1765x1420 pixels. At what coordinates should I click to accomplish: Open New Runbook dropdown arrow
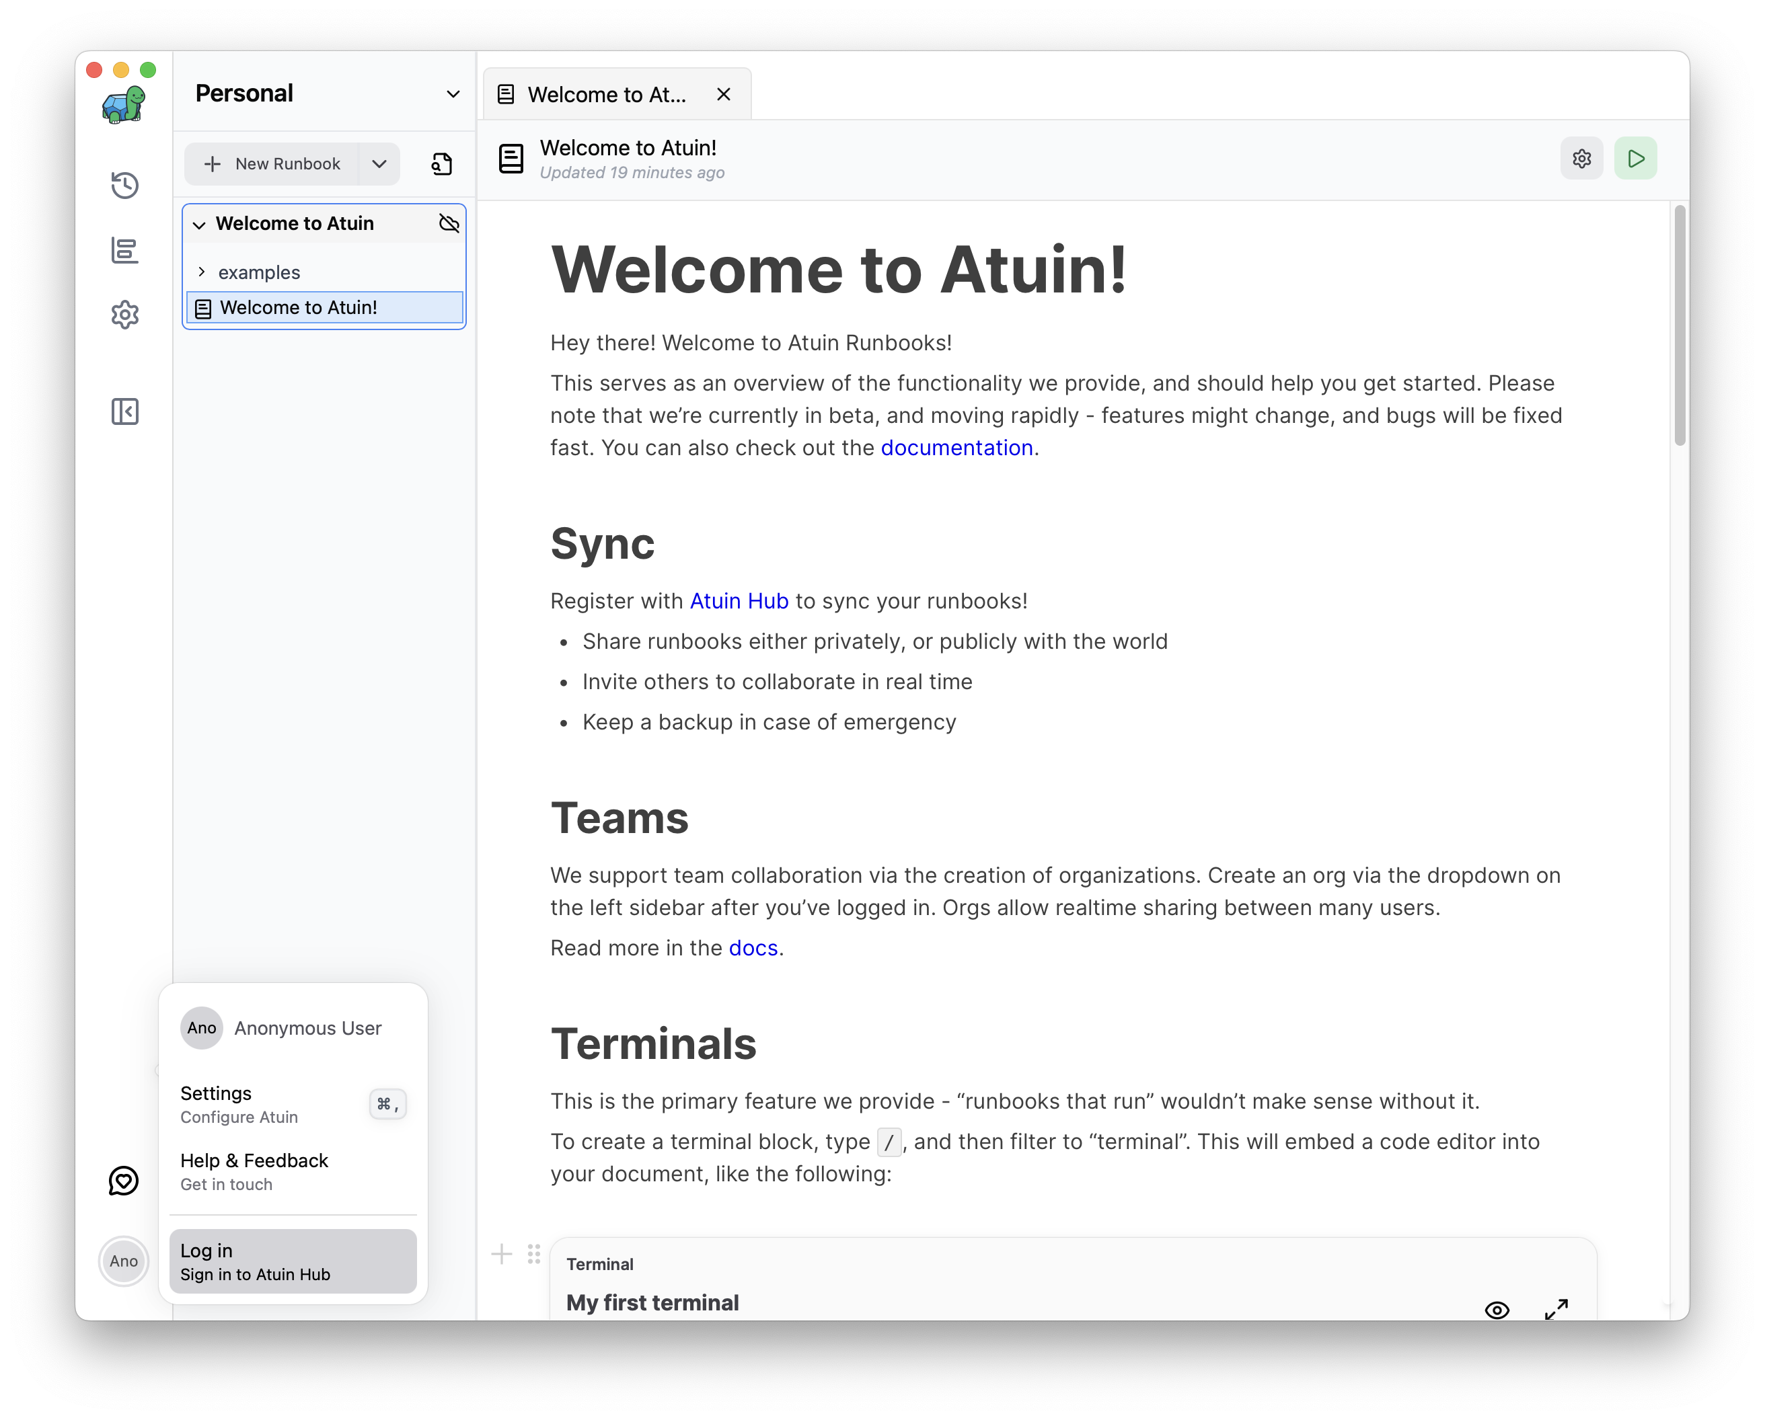379,163
